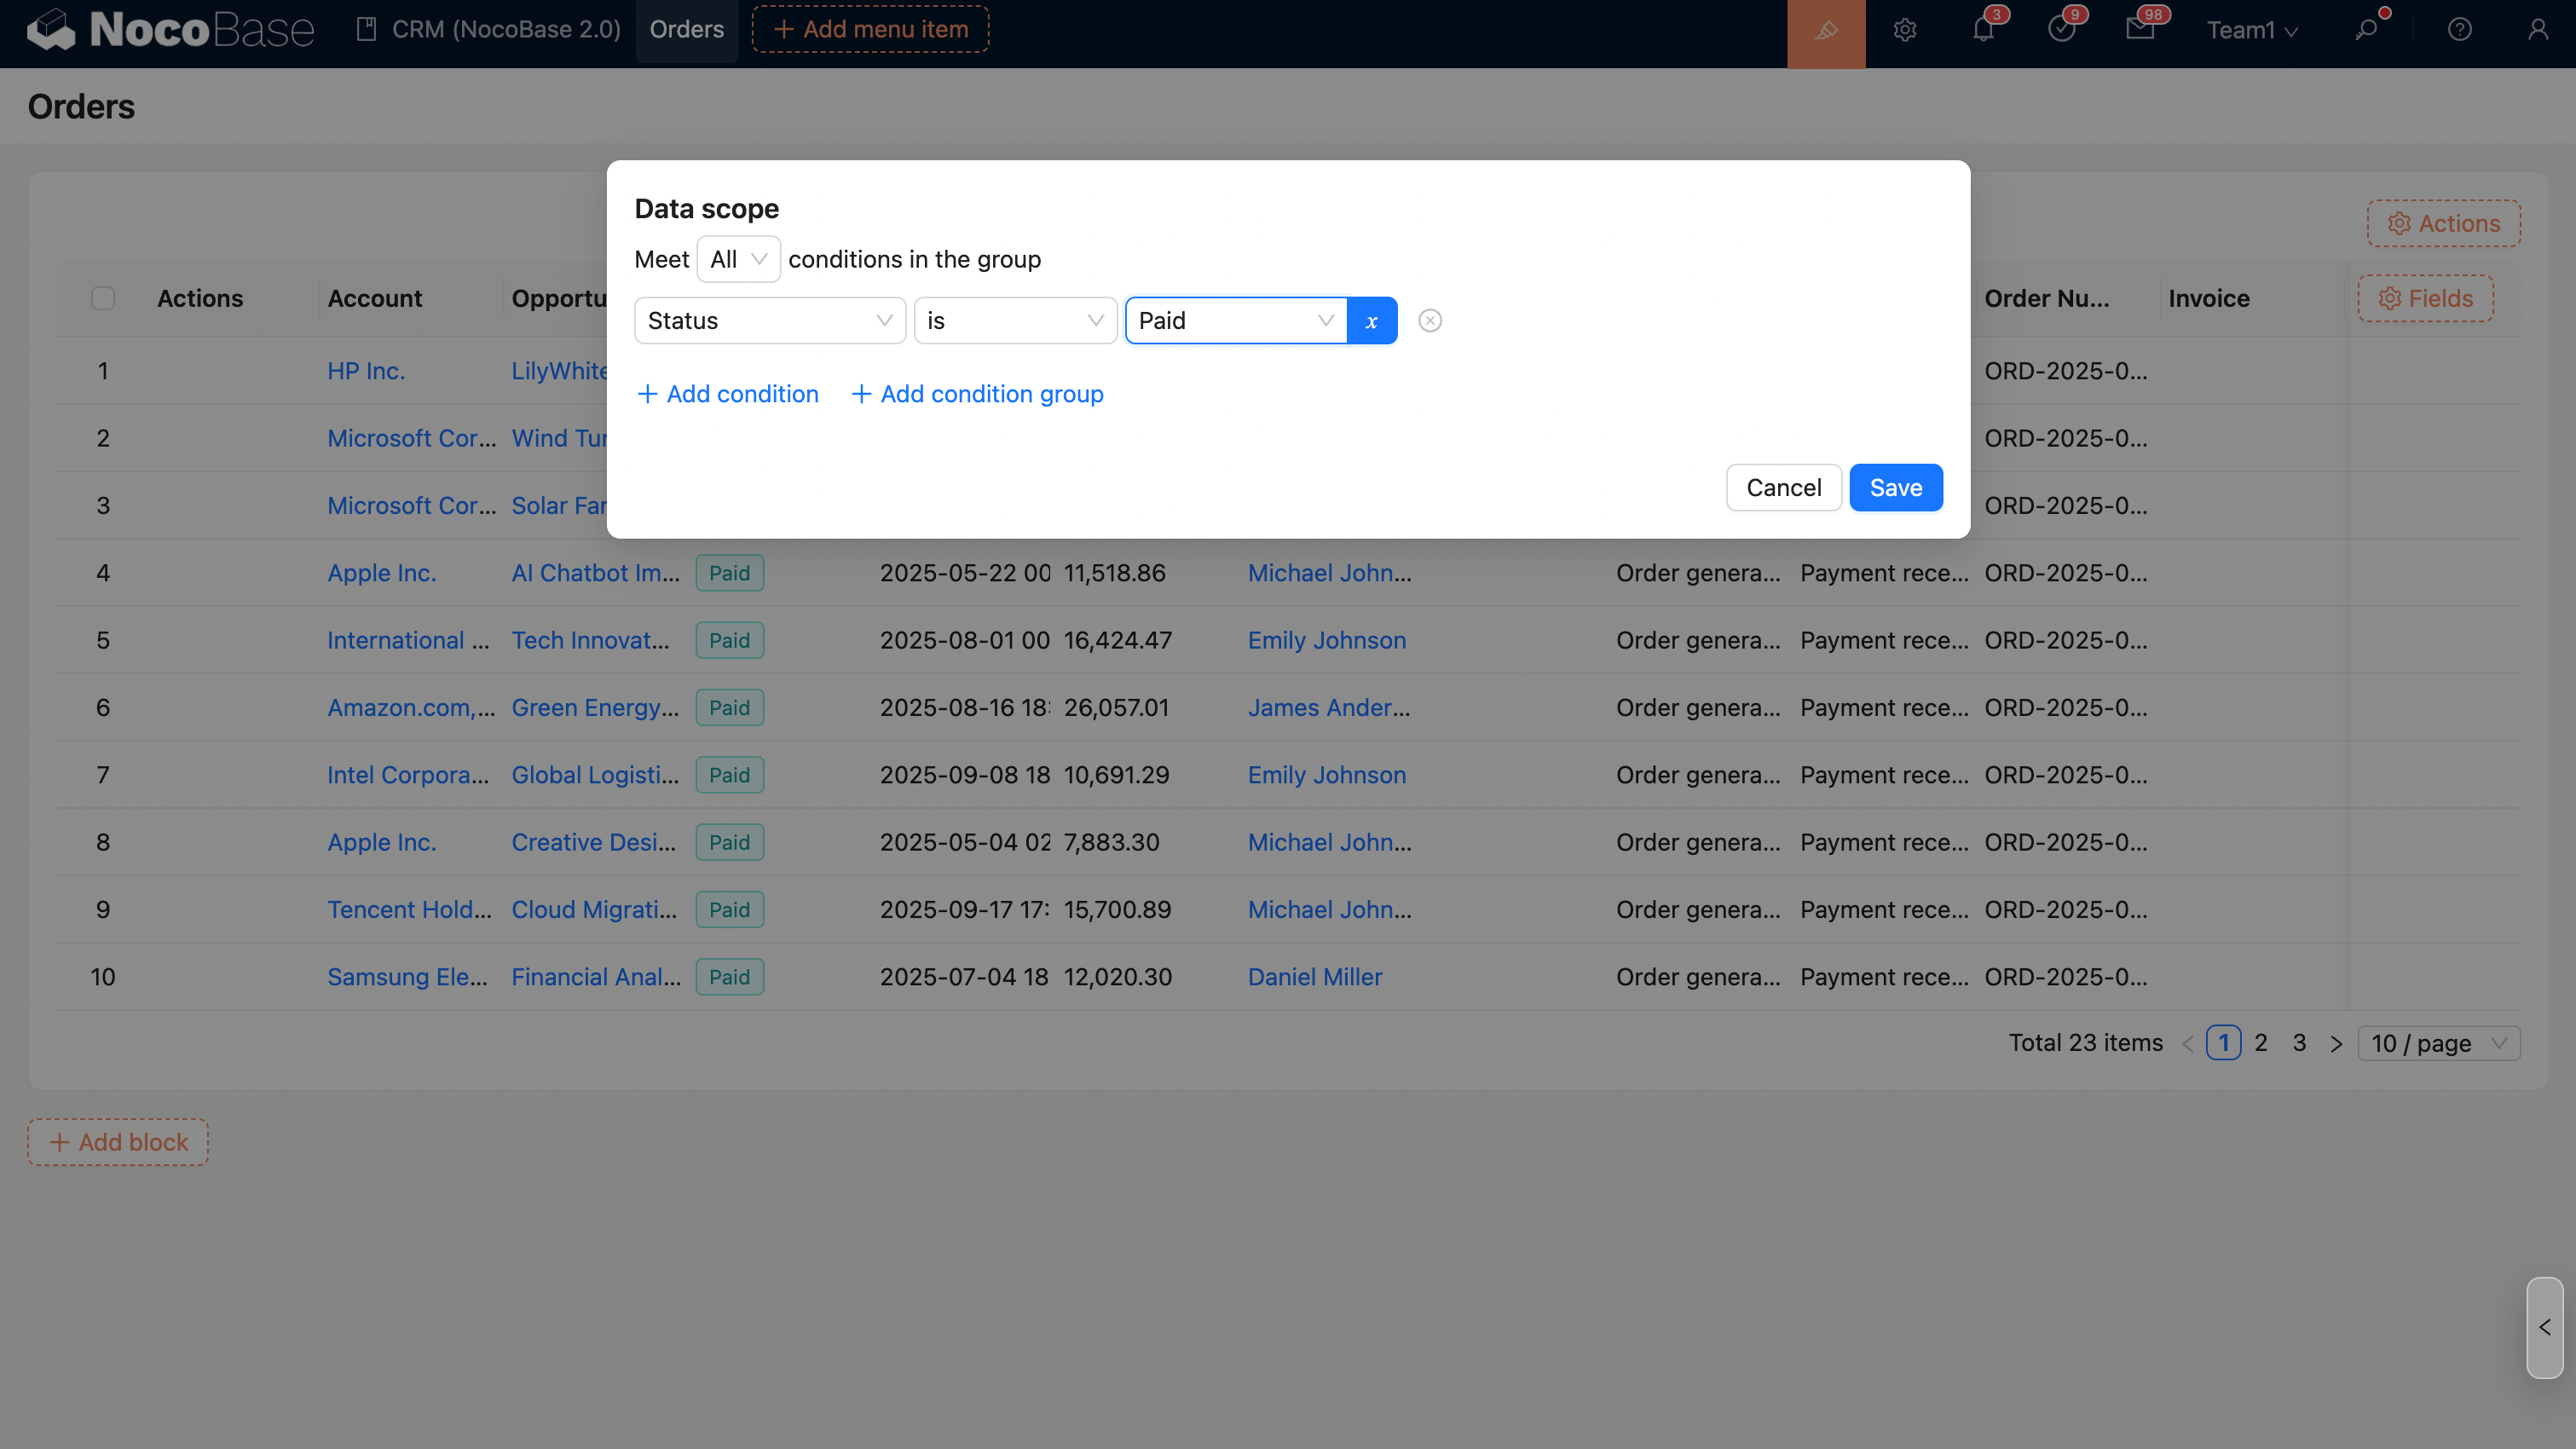Click Add condition group link
Viewport: 2576px width, 1449px height.
(977, 394)
